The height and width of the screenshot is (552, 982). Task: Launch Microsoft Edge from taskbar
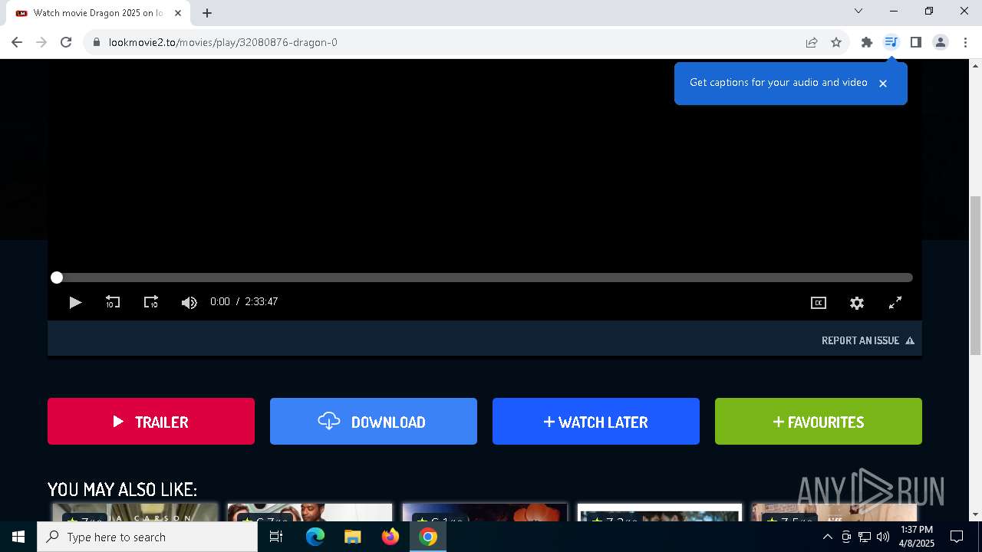315,537
